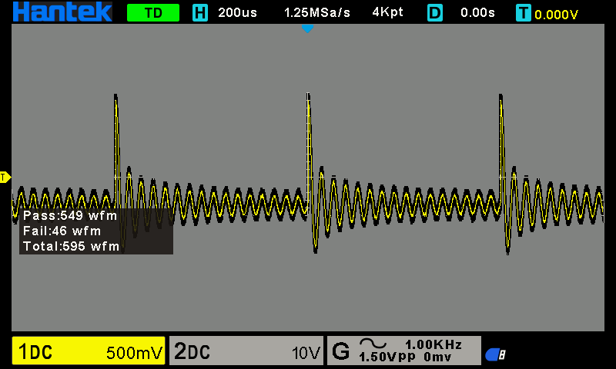Click the green TD trigger status indicator
Screen dimensions: 616x369
point(152,13)
